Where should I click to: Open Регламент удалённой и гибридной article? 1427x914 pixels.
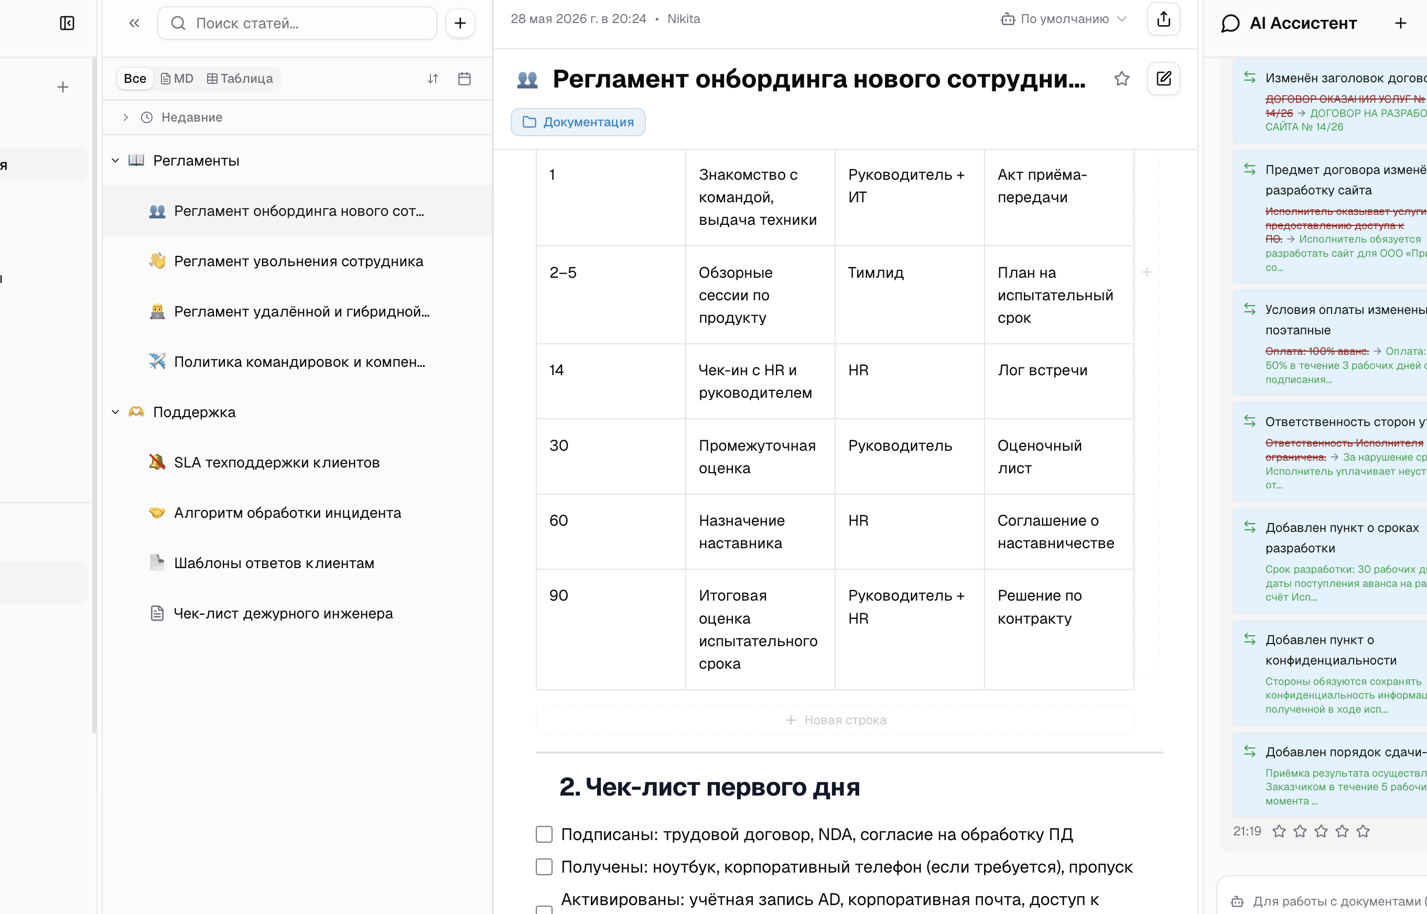pyautogui.click(x=297, y=312)
